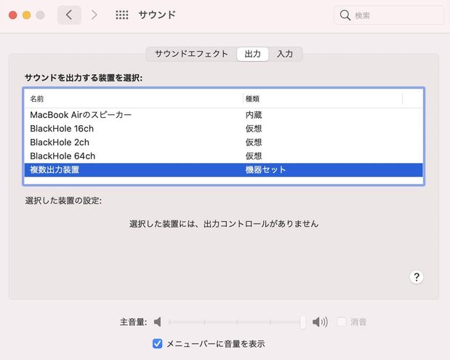Click 仮想 type in BlackHole 16ch row
450x360 pixels.
[254, 129]
